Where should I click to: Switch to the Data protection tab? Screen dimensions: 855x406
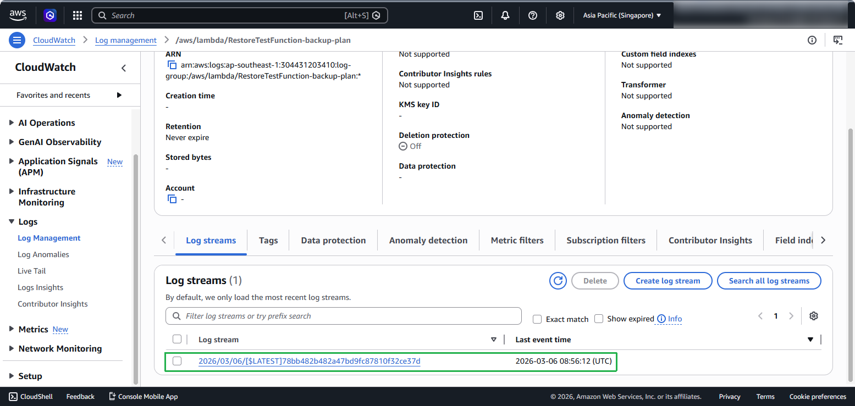pyautogui.click(x=333, y=240)
